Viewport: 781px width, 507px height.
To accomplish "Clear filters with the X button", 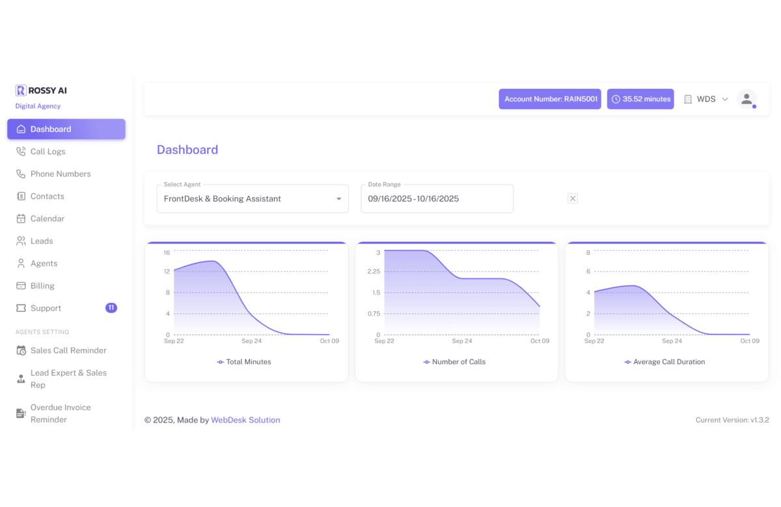I will tap(572, 198).
